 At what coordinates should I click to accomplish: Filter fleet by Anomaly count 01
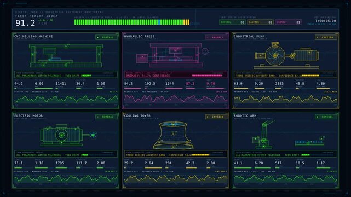pyautogui.click(x=289, y=22)
